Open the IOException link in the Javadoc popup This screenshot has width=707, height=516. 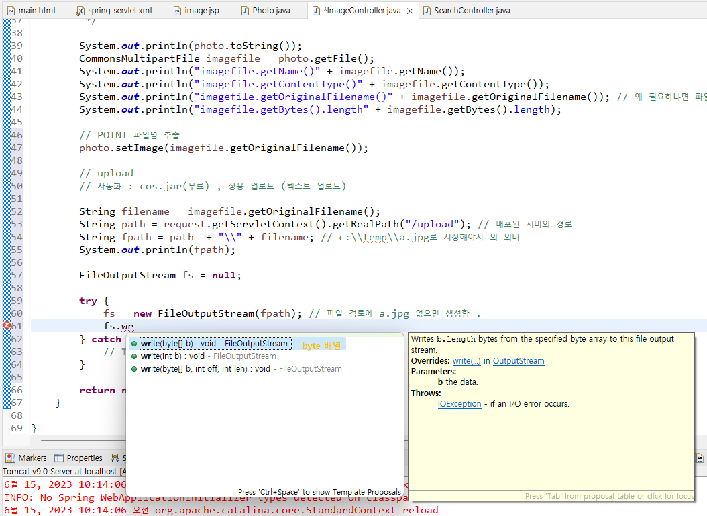459,404
